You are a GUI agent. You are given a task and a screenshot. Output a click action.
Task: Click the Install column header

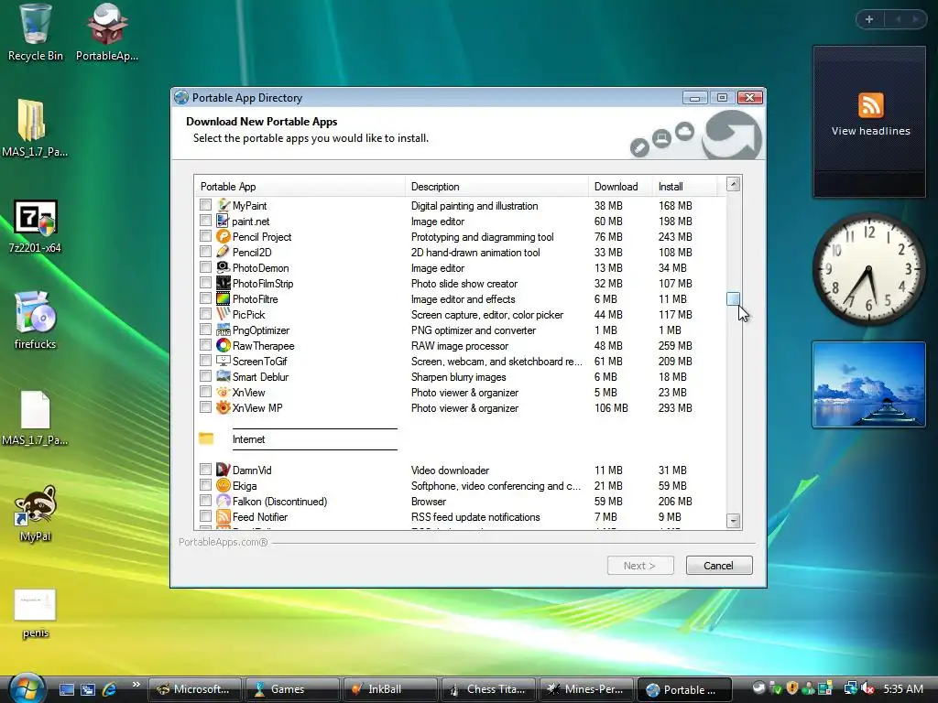click(x=684, y=187)
